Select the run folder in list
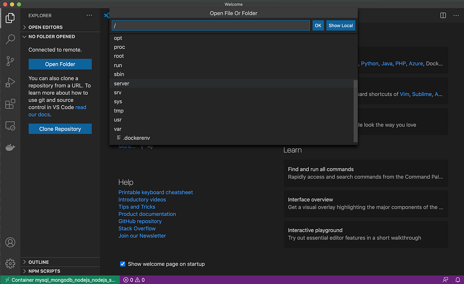 tap(232, 65)
